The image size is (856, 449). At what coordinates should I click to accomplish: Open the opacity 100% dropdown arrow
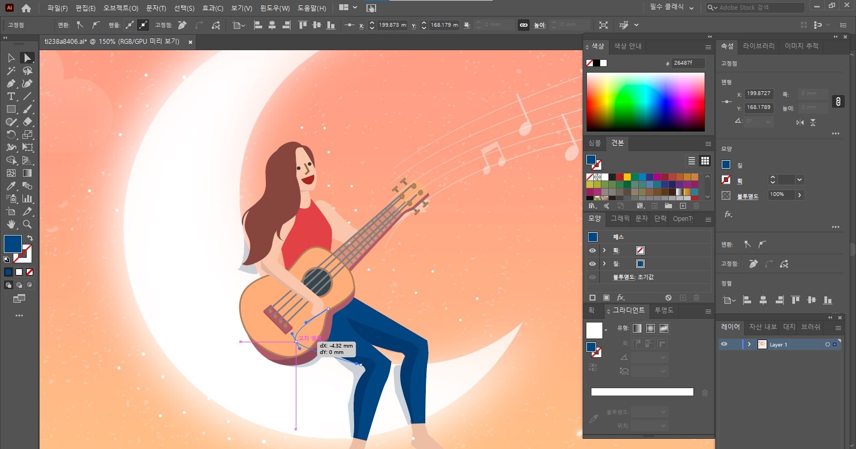[800, 195]
